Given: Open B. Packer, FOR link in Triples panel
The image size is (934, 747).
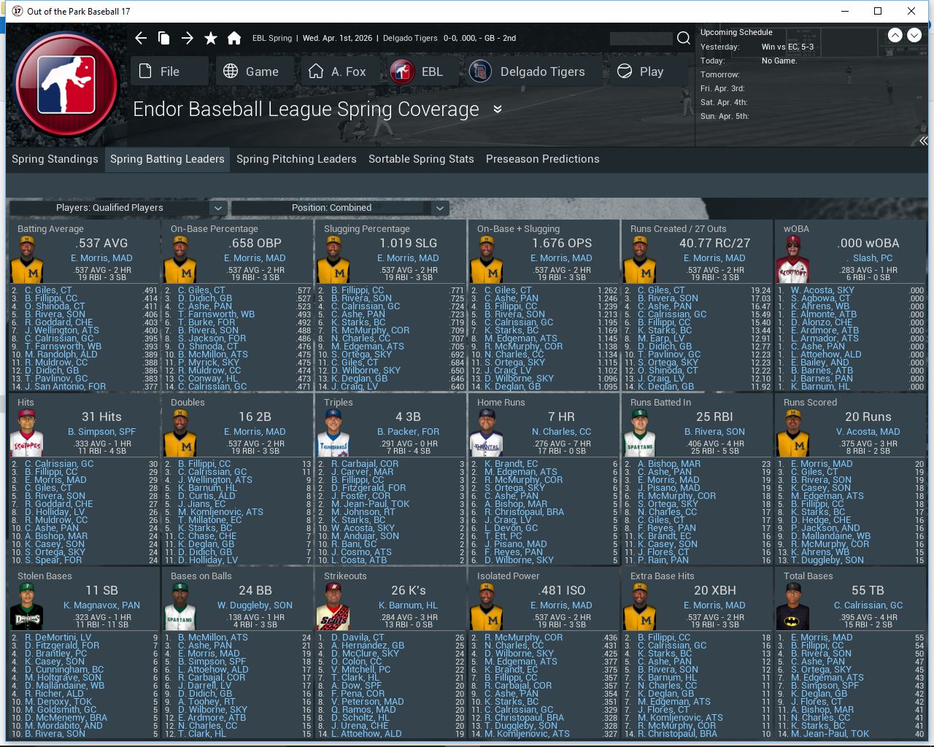Looking at the screenshot, I should tap(408, 432).
